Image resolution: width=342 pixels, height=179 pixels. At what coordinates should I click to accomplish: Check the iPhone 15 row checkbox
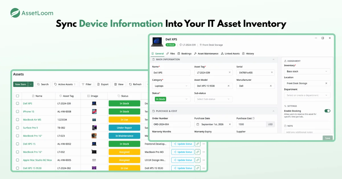click(x=18, y=111)
